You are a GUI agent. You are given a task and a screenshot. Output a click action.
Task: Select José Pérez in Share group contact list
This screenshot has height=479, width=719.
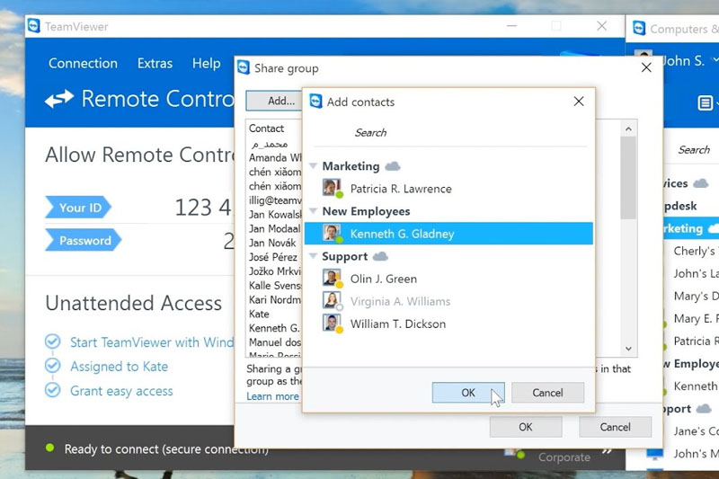pyautogui.click(x=273, y=257)
